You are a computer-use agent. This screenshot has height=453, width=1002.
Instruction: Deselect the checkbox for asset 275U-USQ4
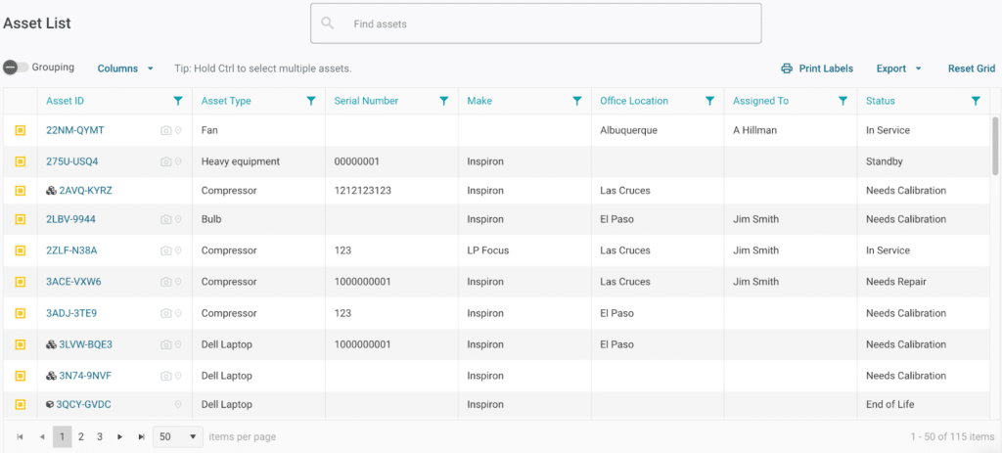click(20, 161)
